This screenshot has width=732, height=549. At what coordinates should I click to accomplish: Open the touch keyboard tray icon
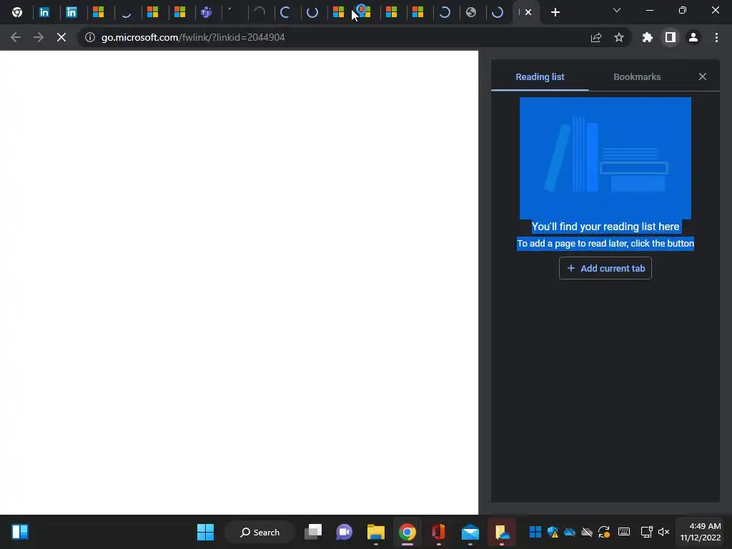[624, 532]
